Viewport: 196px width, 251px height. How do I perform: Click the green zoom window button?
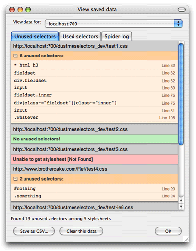click(x=28, y=10)
